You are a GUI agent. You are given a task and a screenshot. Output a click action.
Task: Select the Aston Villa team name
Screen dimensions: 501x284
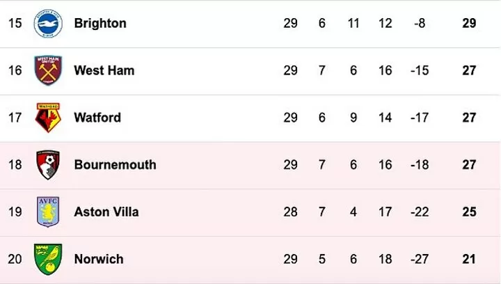[106, 212]
